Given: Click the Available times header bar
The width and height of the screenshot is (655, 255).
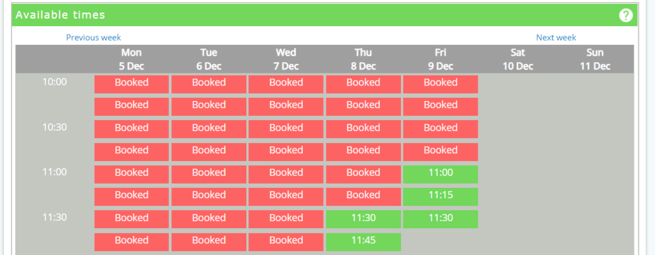Looking at the screenshot, I should coord(324,15).
